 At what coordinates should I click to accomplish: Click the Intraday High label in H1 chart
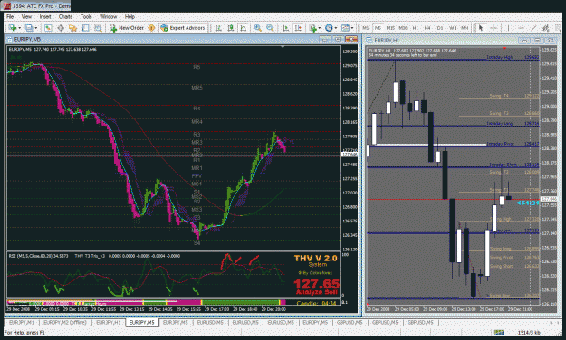499,57
